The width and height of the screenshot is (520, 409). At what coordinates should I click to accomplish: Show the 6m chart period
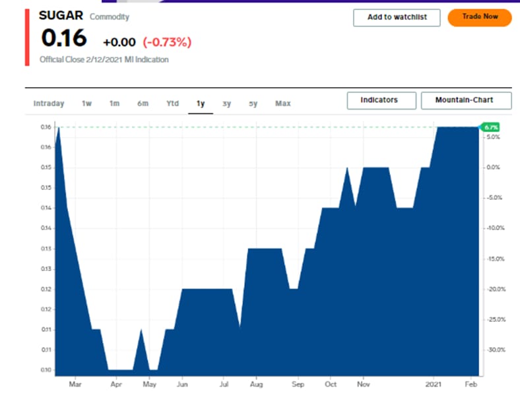click(143, 103)
